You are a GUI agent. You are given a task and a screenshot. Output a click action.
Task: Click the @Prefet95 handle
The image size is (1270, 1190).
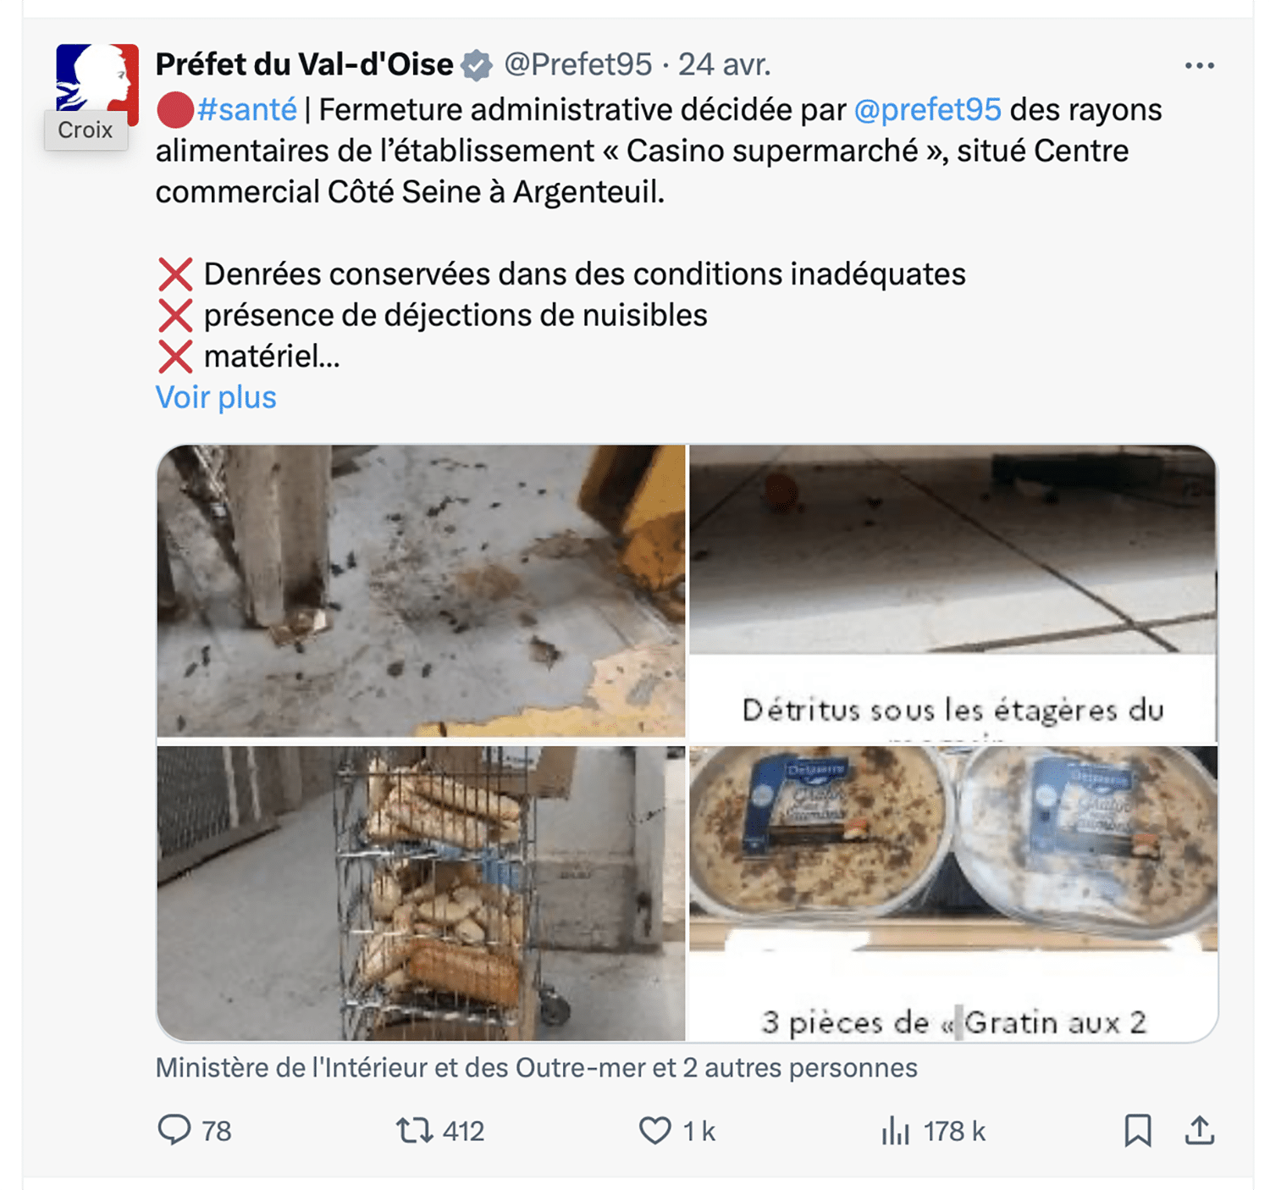click(578, 64)
